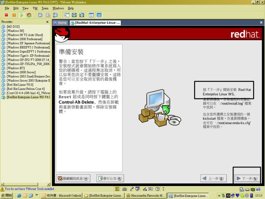
Task: Select [Windows NT] in Favorites
Action: pyautogui.click(x=16, y=68)
